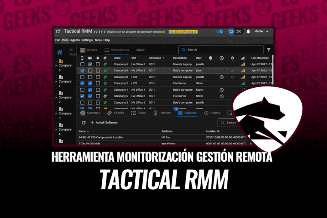Screen dimensions: 327x218
Task: Expand the Company 4 tree node
Action: coord(56,129)
